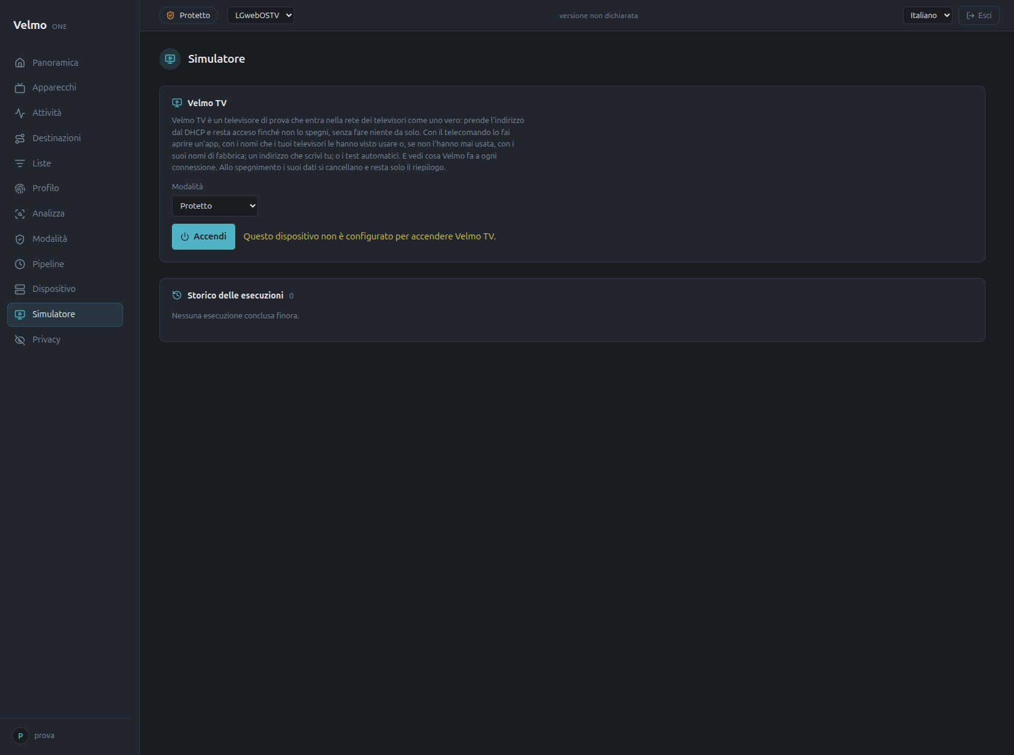Click the 'prova' username label
This screenshot has height=755, width=1014.
(44, 736)
